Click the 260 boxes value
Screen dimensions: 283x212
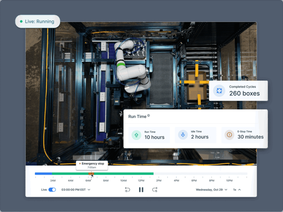coord(244,93)
